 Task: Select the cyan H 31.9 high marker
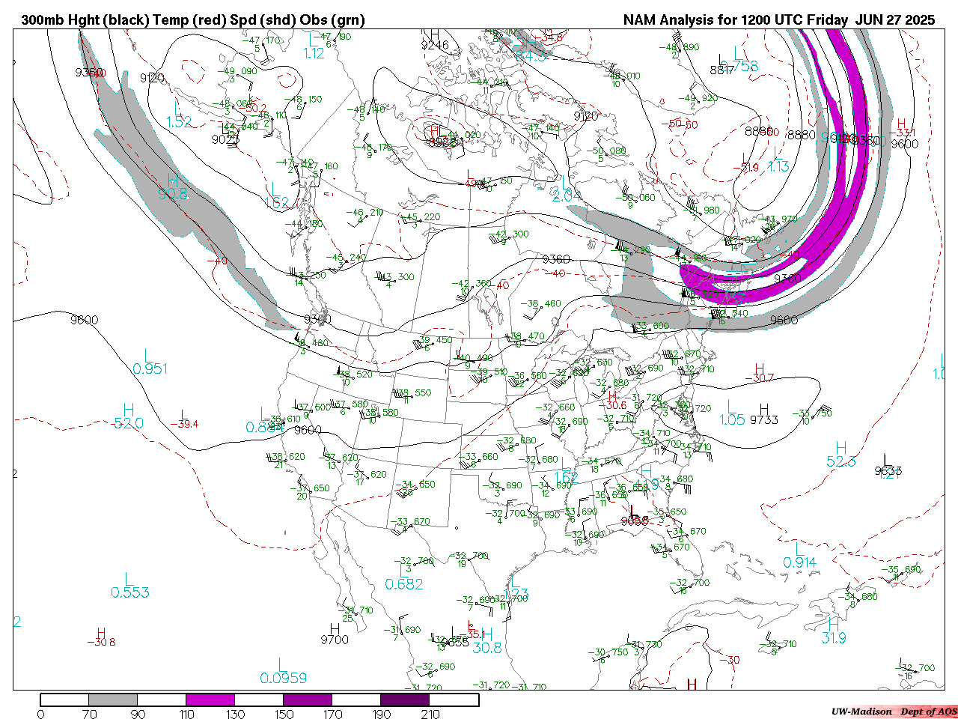[x=833, y=631]
